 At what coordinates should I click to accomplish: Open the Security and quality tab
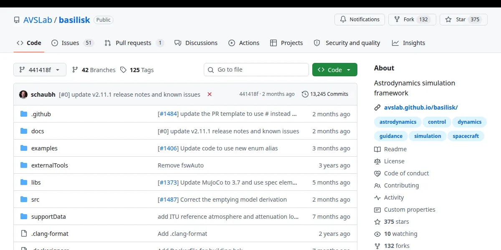pyautogui.click(x=347, y=43)
